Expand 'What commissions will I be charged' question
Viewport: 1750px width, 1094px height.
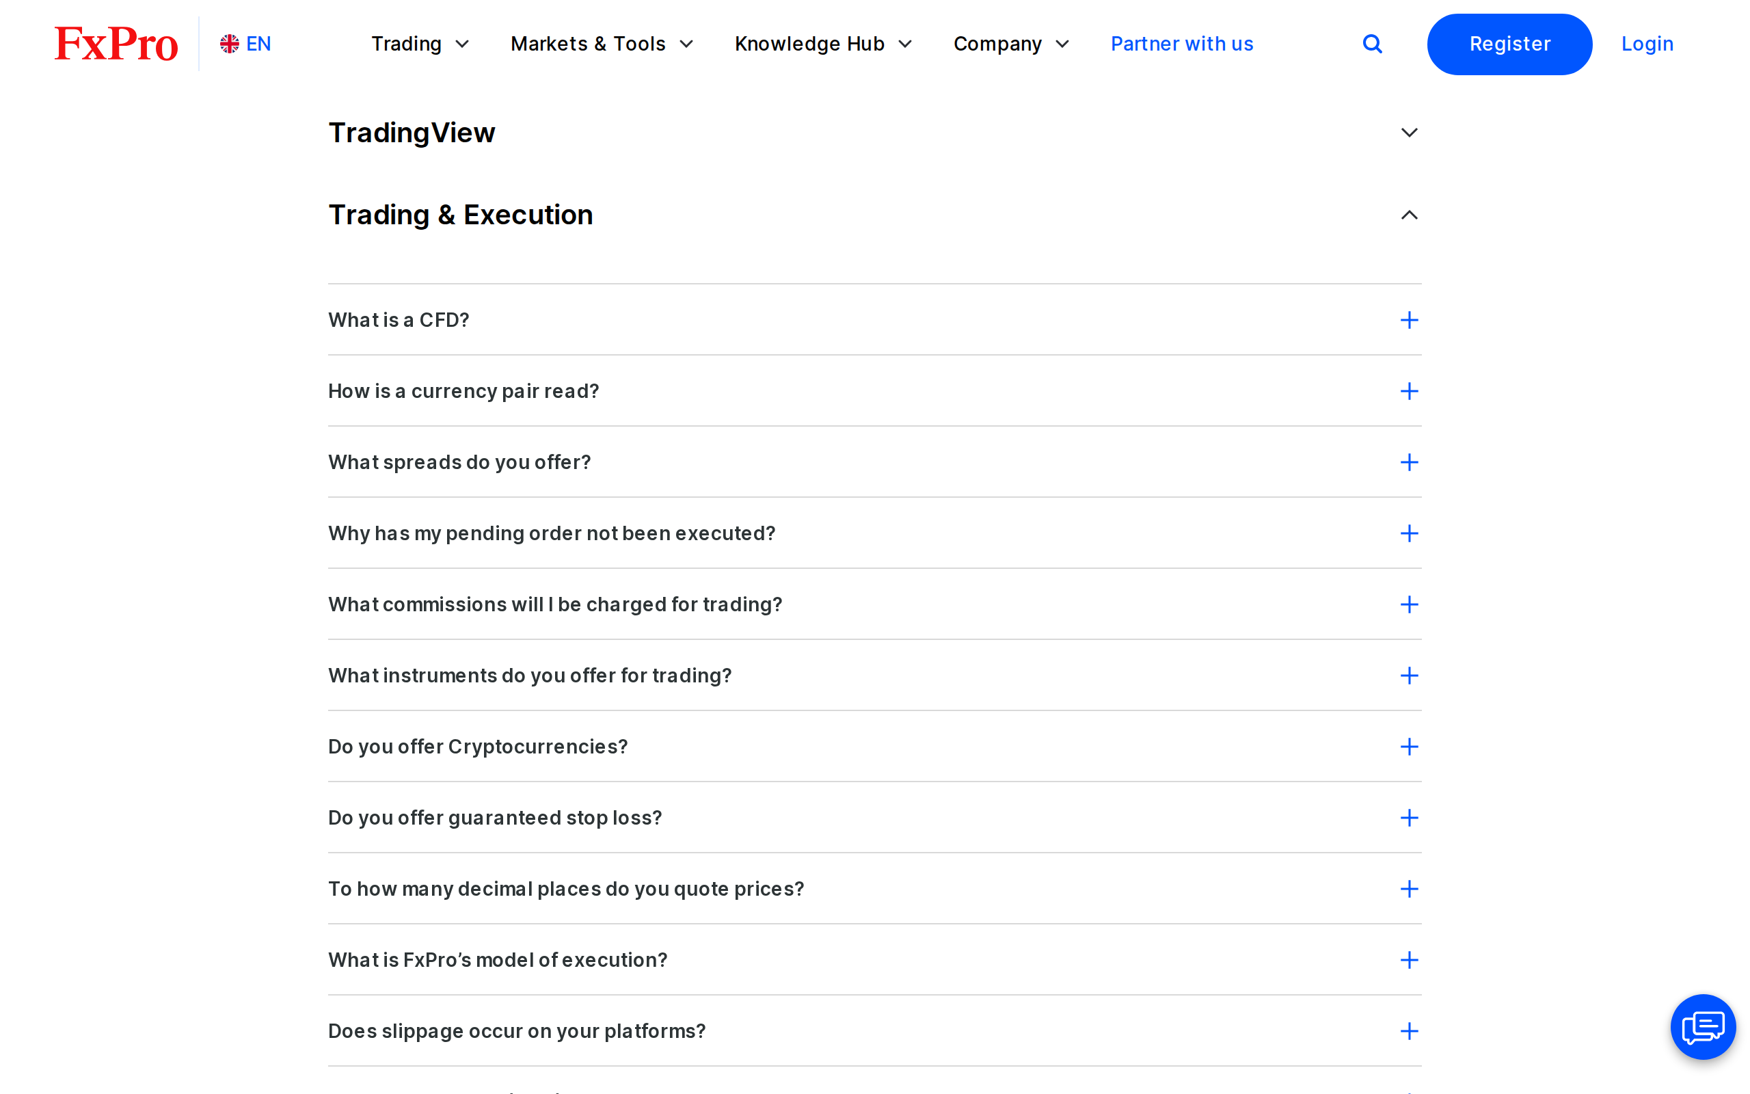[874, 604]
